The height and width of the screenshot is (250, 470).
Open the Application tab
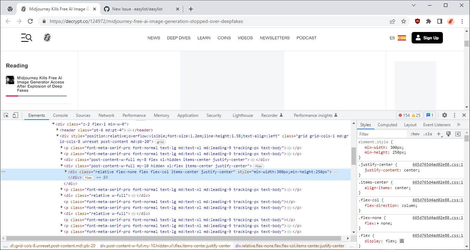[188, 115]
